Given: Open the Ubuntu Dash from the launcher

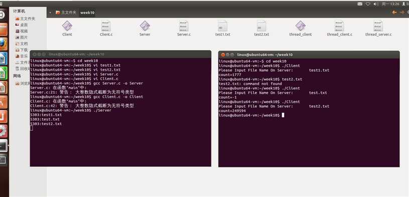Looking at the screenshot, I should click(x=3, y=15).
